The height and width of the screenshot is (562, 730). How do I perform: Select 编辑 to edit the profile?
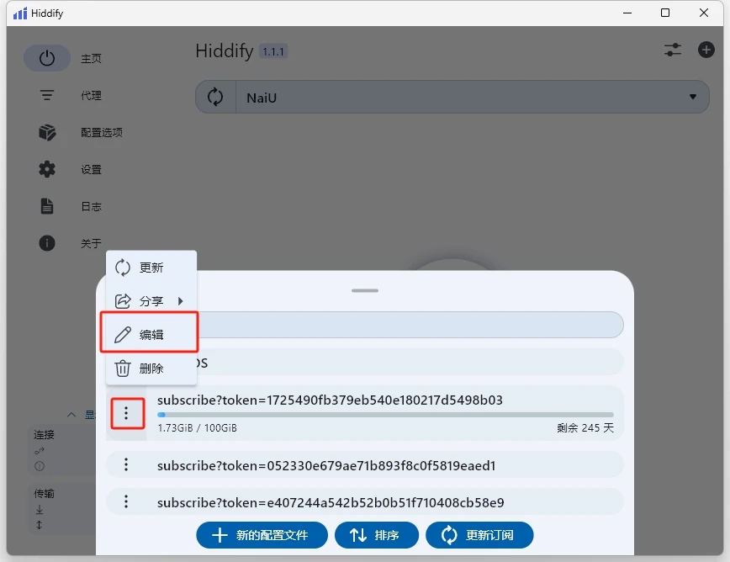(x=149, y=332)
